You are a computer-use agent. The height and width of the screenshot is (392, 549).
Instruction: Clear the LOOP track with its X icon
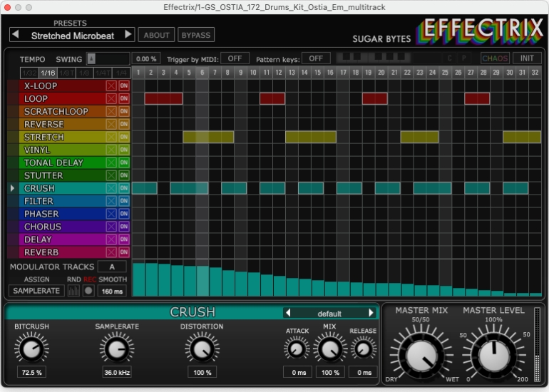click(x=111, y=98)
